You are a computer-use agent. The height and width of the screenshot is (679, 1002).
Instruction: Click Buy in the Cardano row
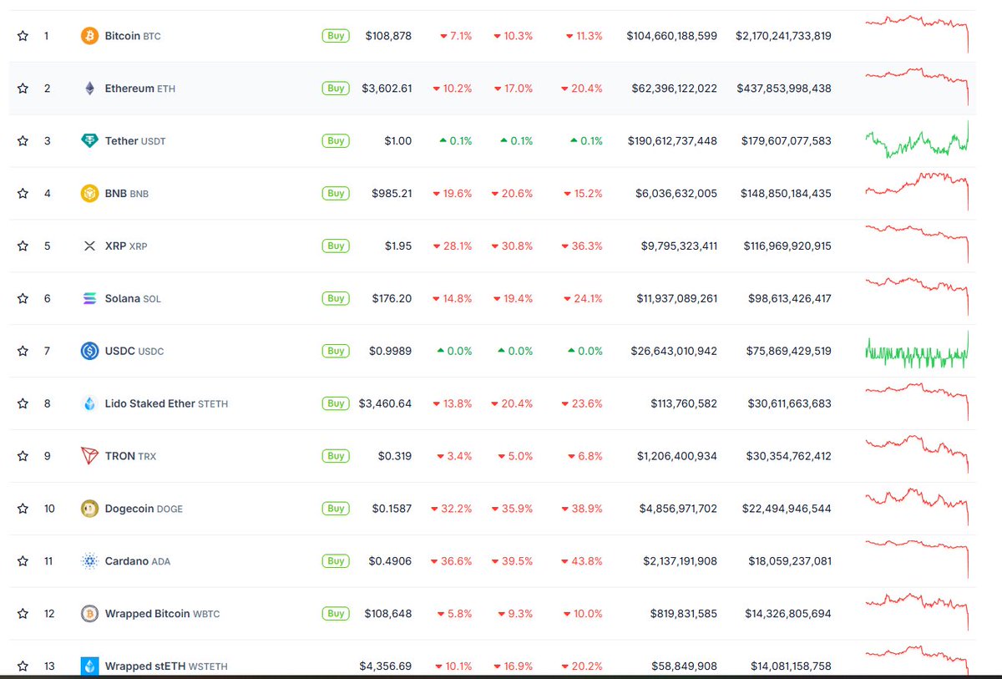(336, 561)
